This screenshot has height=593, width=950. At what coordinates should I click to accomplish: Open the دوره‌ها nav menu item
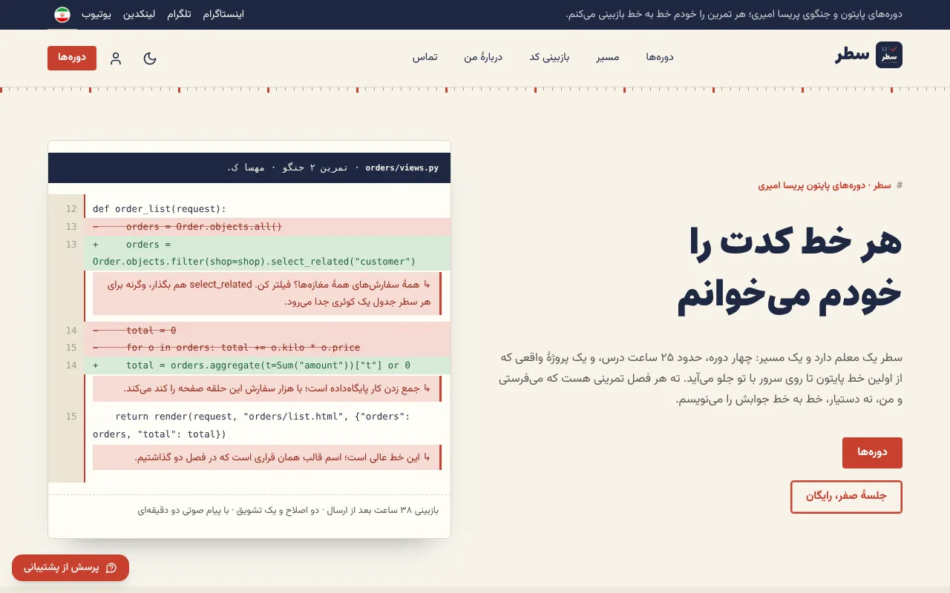click(659, 57)
